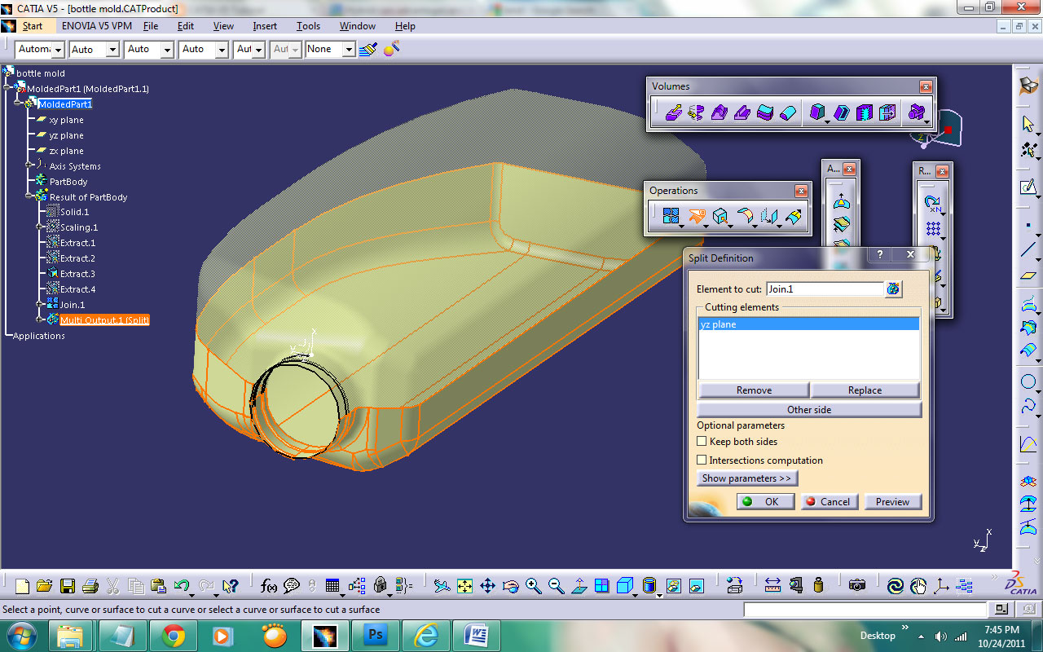This screenshot has width=1043, height=652.
Task: Select the Line tool in right toolbar
Action: tap(1028, 249)
